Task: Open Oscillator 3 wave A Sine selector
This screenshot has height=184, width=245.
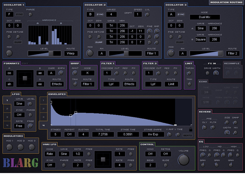Action: pos(201,29)
